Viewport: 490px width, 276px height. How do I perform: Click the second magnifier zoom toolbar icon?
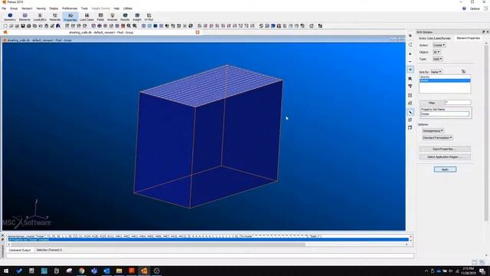[x=135, y=26]
